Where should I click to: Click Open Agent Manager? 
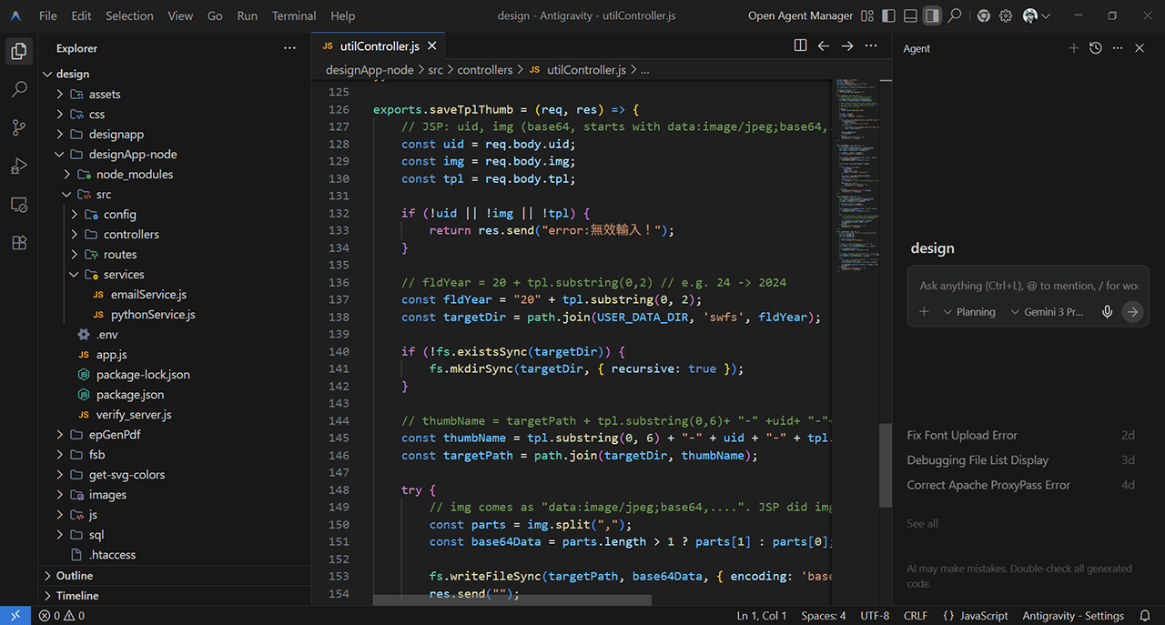point(800,15)
